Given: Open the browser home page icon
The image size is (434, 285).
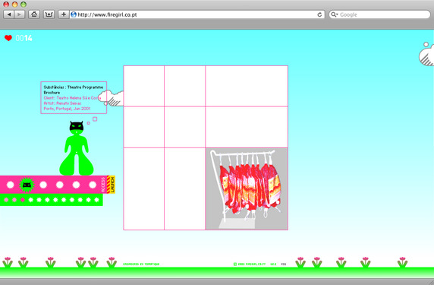Looking at the screenshot, I should point(34,14).
